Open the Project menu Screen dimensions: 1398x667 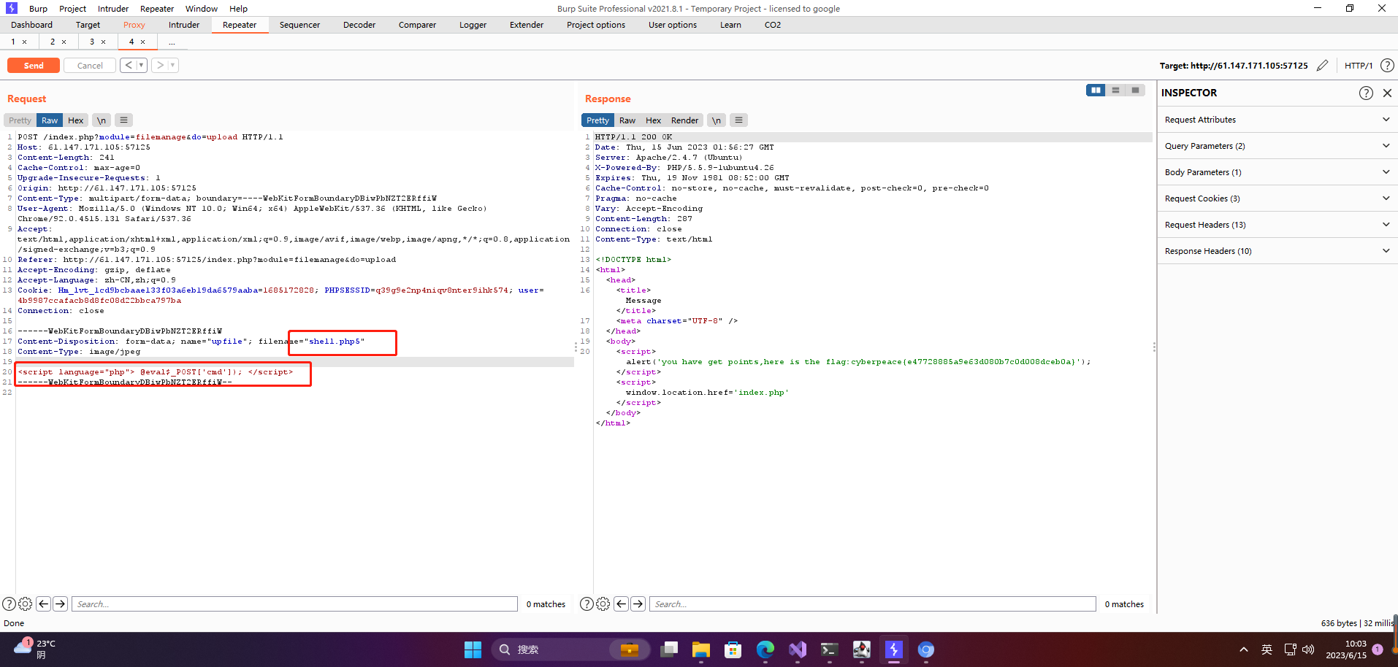coord(72,9)
